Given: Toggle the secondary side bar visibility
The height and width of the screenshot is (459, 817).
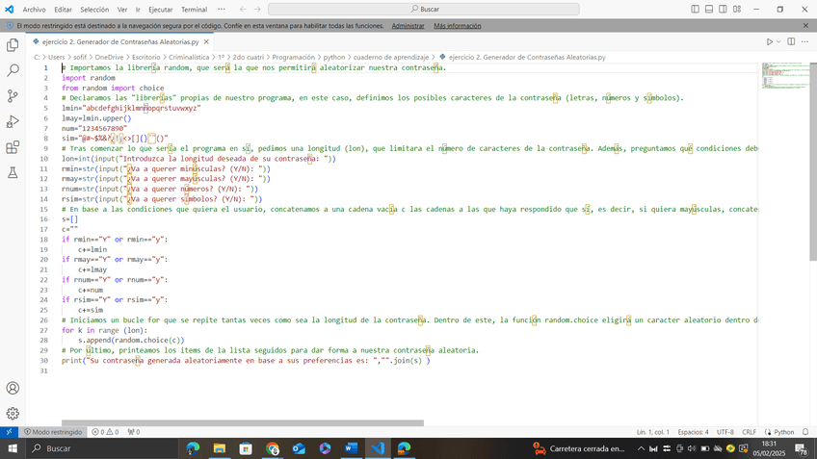Looking at the screenshot, I should [724, 9].
